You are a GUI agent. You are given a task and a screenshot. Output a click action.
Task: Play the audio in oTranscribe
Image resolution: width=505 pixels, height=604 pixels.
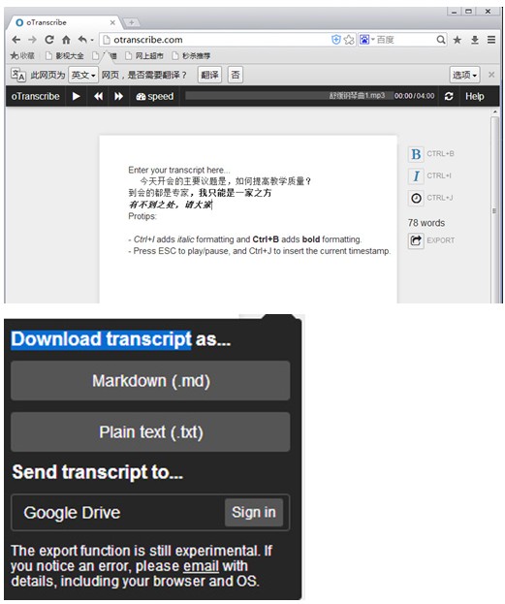[x=77, y=96]
